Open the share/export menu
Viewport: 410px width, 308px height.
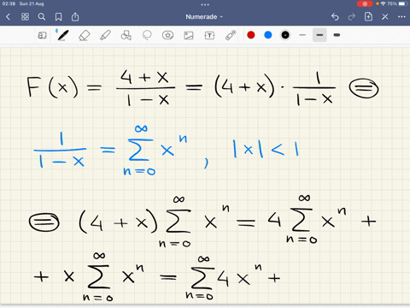pyautogui.click(x=75, y=17)
